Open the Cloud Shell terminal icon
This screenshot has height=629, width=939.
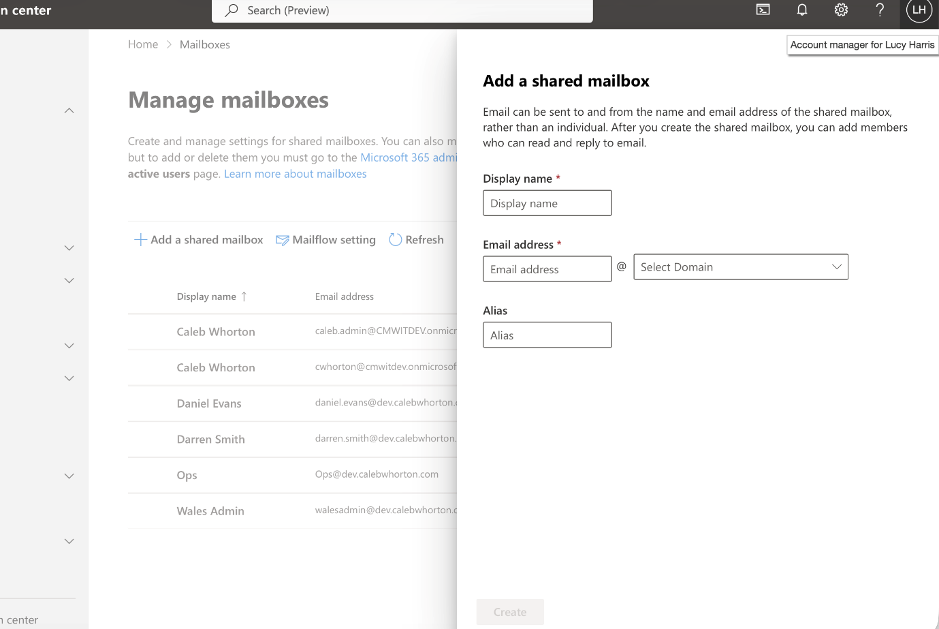click(763, 10)
